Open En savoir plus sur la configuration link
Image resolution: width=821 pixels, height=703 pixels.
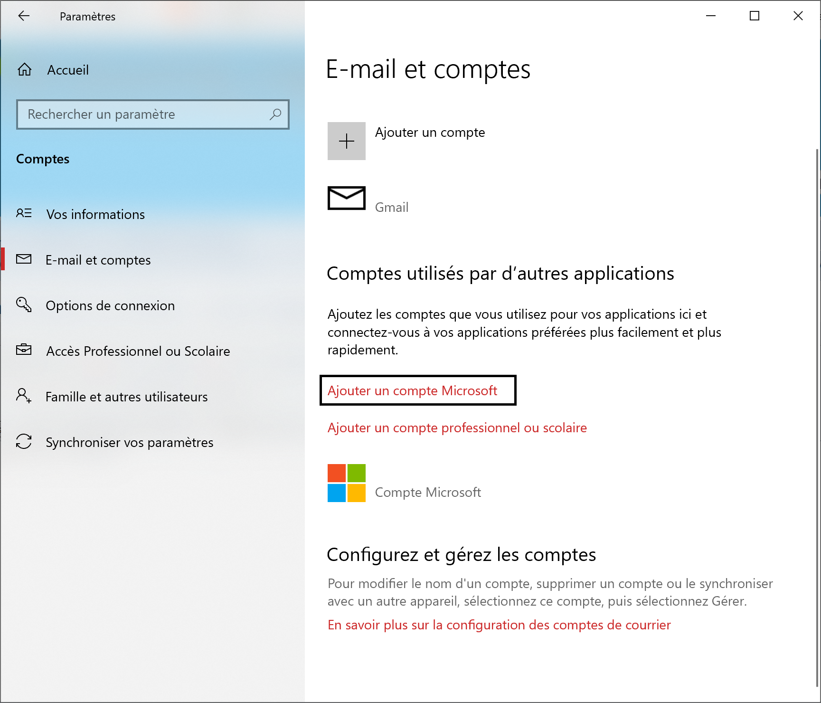pyautogui.click(x=499, y=625)
